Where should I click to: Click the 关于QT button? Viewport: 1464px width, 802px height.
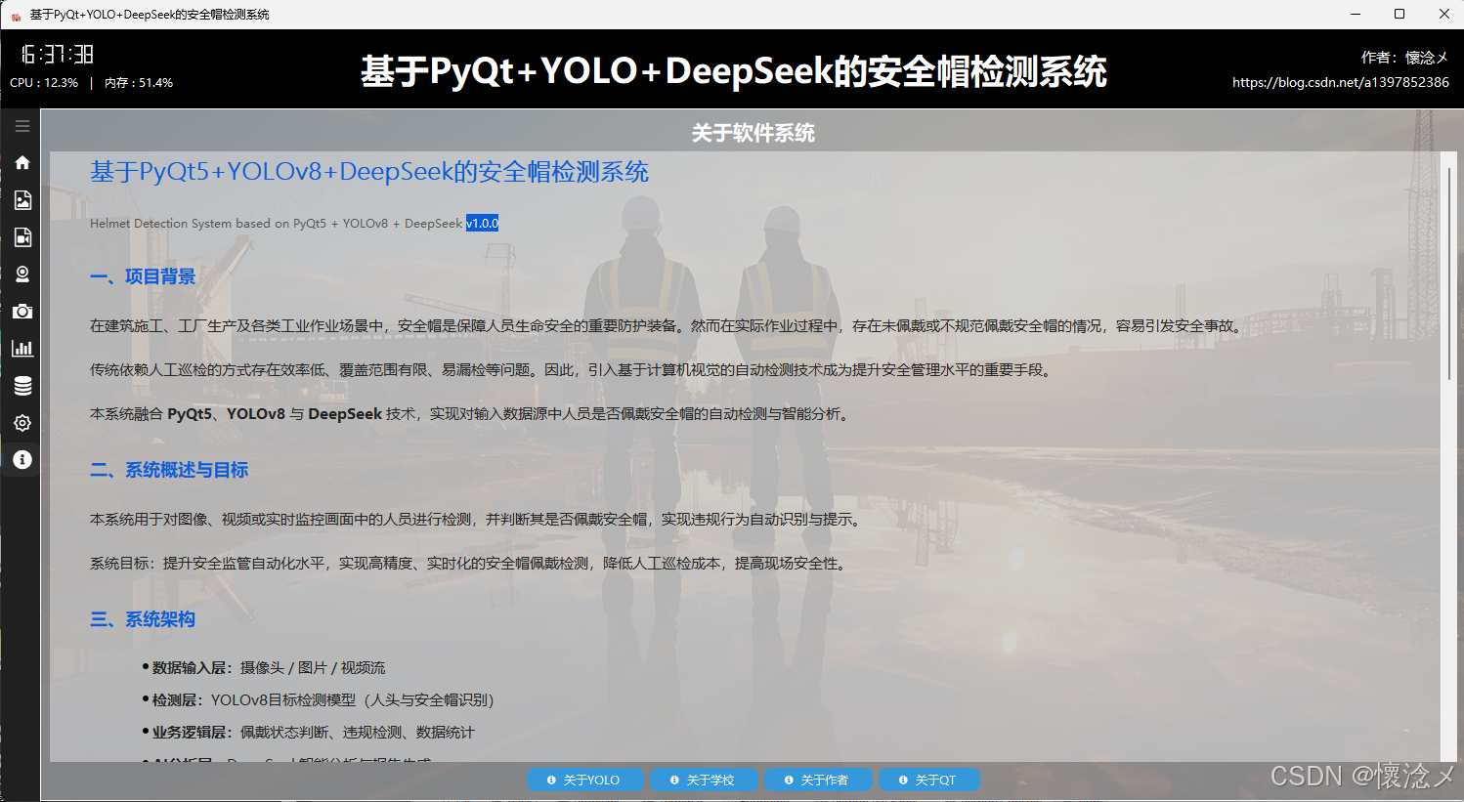coord(929,780)
